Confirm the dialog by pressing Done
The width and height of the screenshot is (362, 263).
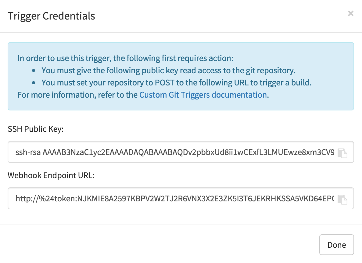click(336, 244)
